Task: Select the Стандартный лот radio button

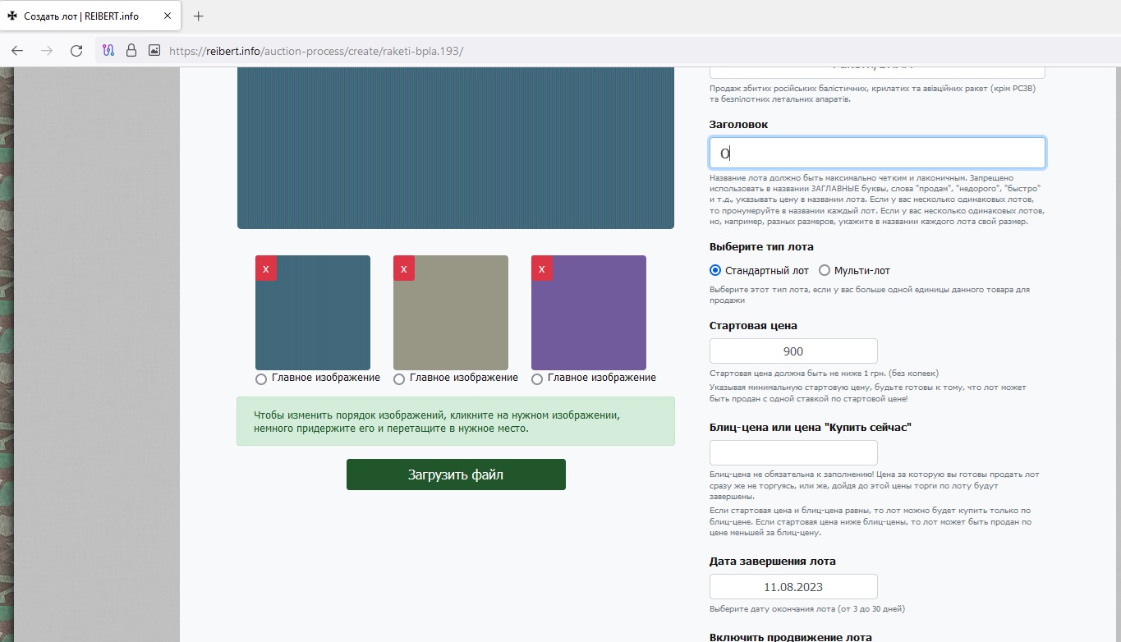Action: click(x=715, y=270)
